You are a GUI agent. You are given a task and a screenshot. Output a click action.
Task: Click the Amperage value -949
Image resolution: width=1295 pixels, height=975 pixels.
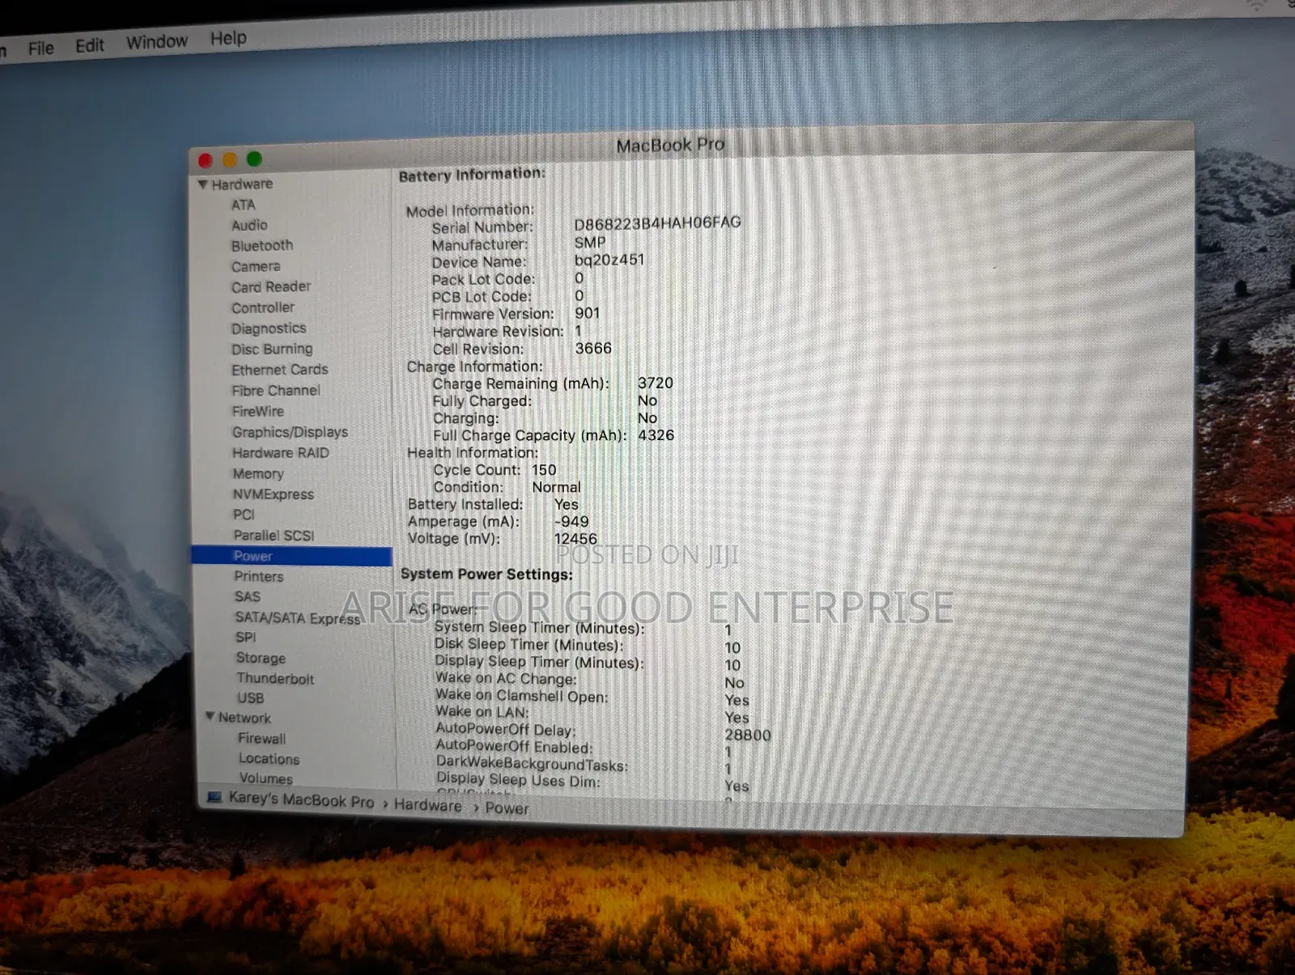[571, 522]
